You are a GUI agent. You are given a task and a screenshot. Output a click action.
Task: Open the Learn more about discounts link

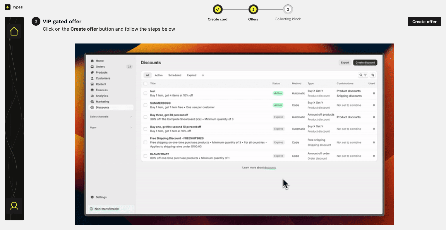(x=269, y=168)
